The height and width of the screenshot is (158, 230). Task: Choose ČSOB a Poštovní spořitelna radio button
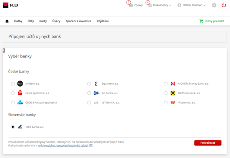click(13, 102)
